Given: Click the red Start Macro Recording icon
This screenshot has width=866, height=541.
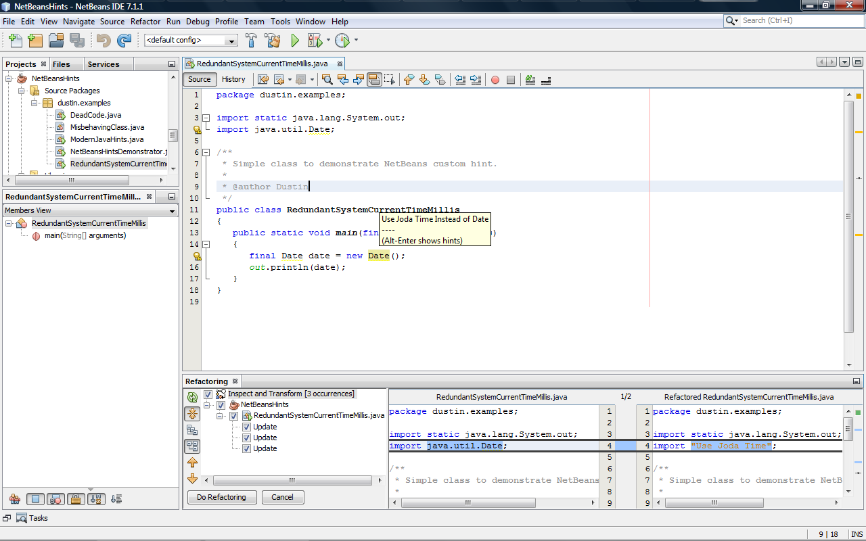Looking at the screenshot, I should pos(495,80).
